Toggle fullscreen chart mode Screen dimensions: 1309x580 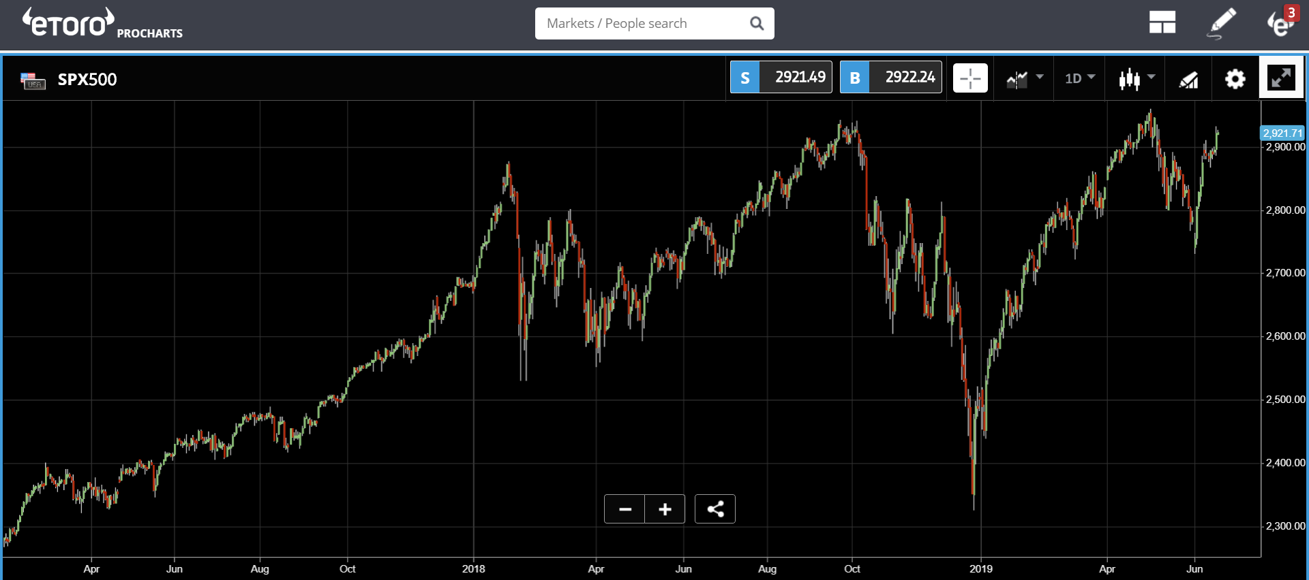click(x=1281, y=78)
